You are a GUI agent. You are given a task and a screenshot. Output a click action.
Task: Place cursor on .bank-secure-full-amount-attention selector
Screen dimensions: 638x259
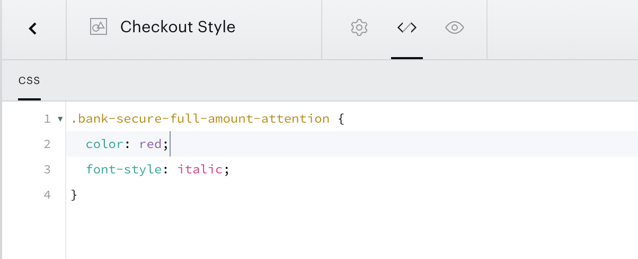(x=200, y=118)
